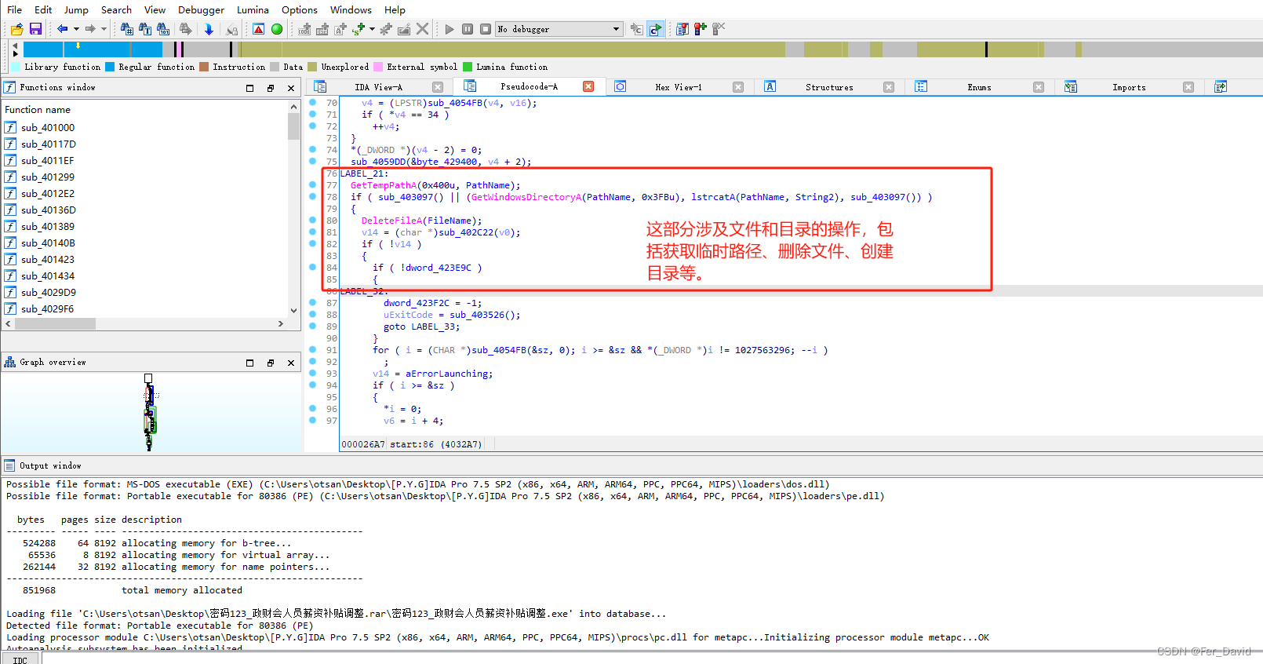Select sub_40136D in the Functions window
Screen dimensions: 1263x664
tap(49, 210)
